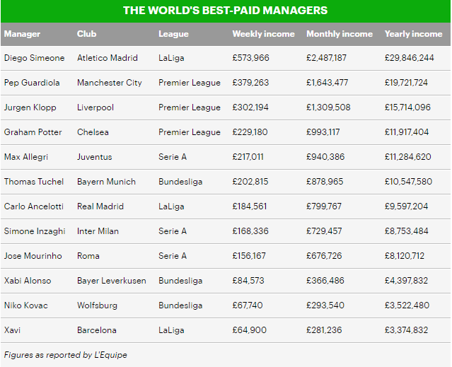Click the Manager column header
Image resolution: width=452 pixels, height=367 pixels.
click(22, 34)
